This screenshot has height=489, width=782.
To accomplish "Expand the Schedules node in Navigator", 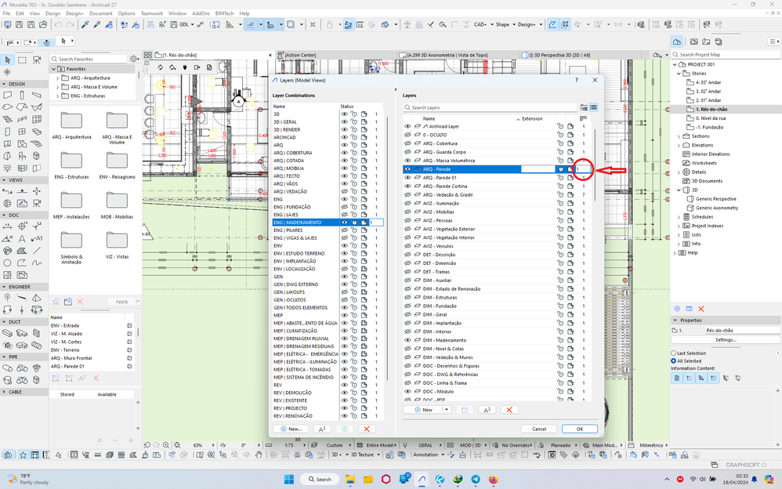I will (679, 217).
